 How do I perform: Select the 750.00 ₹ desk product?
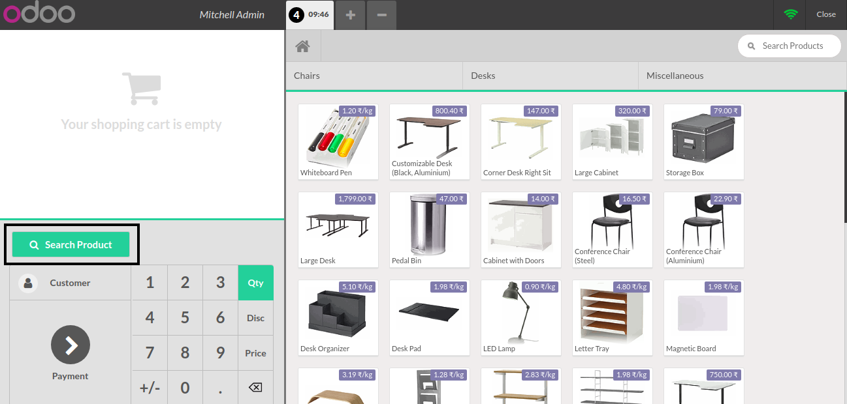tap(704, 386)
